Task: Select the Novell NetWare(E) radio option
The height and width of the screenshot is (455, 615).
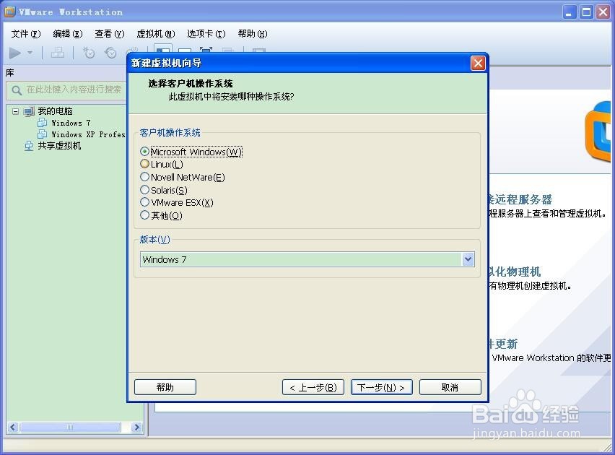Action: [x=145, y=177]
